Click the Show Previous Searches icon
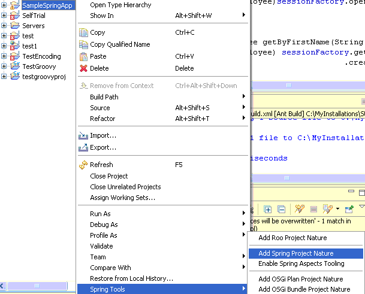The width and height of the screenshot is (365, 294). [327, 209]
